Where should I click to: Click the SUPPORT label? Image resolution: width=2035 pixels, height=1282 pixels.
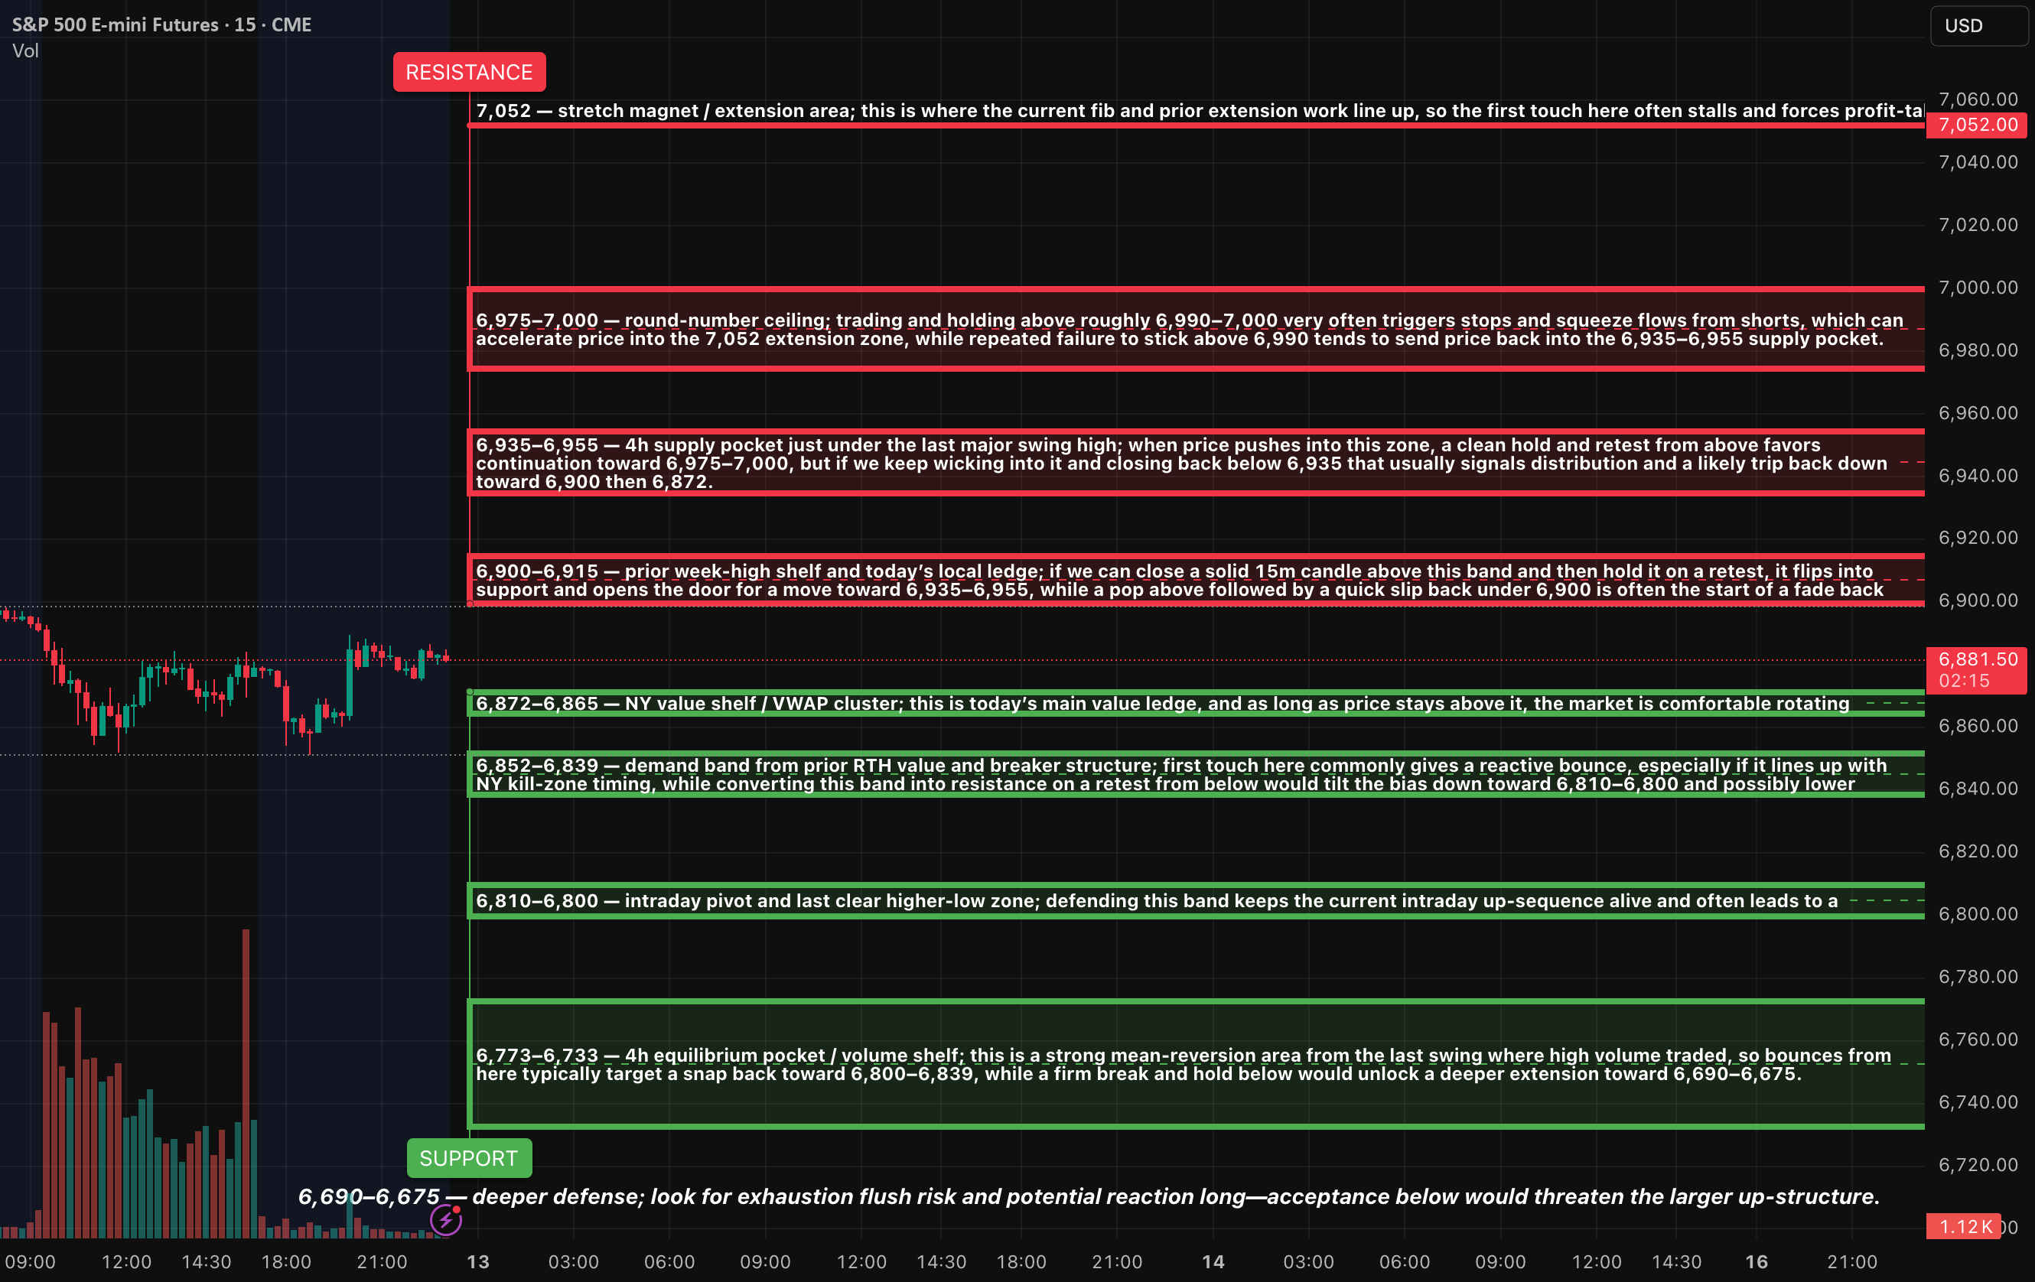[469, 1159]
